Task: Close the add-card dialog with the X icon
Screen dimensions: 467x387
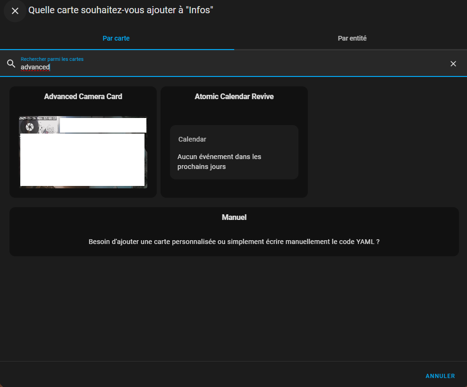Action: coord(15,11)
